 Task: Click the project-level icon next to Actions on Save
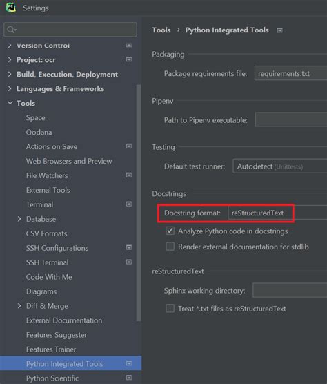(128, 146)
